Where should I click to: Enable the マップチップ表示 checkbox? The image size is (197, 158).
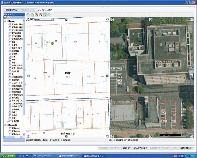tap(36, 10)
